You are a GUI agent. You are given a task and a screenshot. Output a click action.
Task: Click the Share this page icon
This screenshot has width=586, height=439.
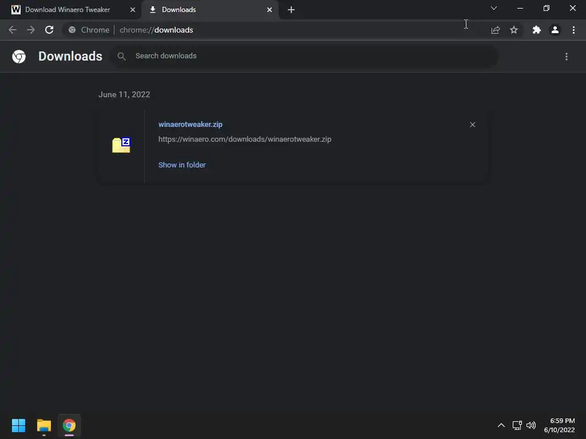tap(496, 30)
